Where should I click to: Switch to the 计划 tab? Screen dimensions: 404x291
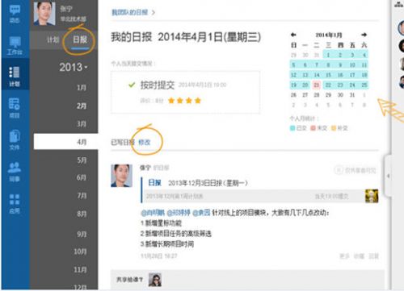point(53,40)
